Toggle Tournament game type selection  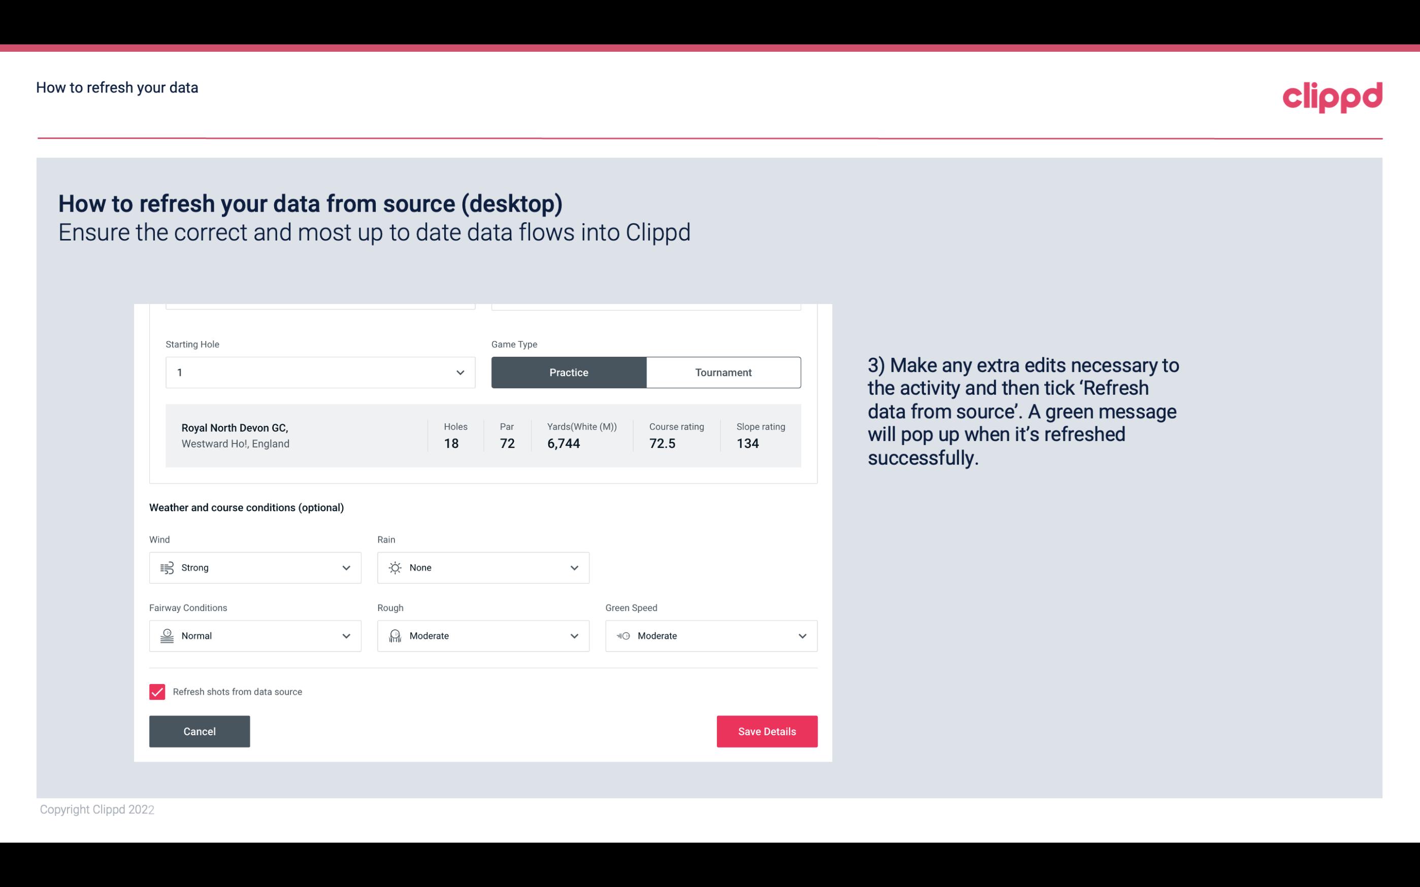[723, 372]
